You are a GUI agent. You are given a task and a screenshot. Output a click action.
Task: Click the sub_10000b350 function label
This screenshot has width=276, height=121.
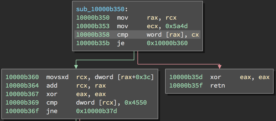(100, 9)
